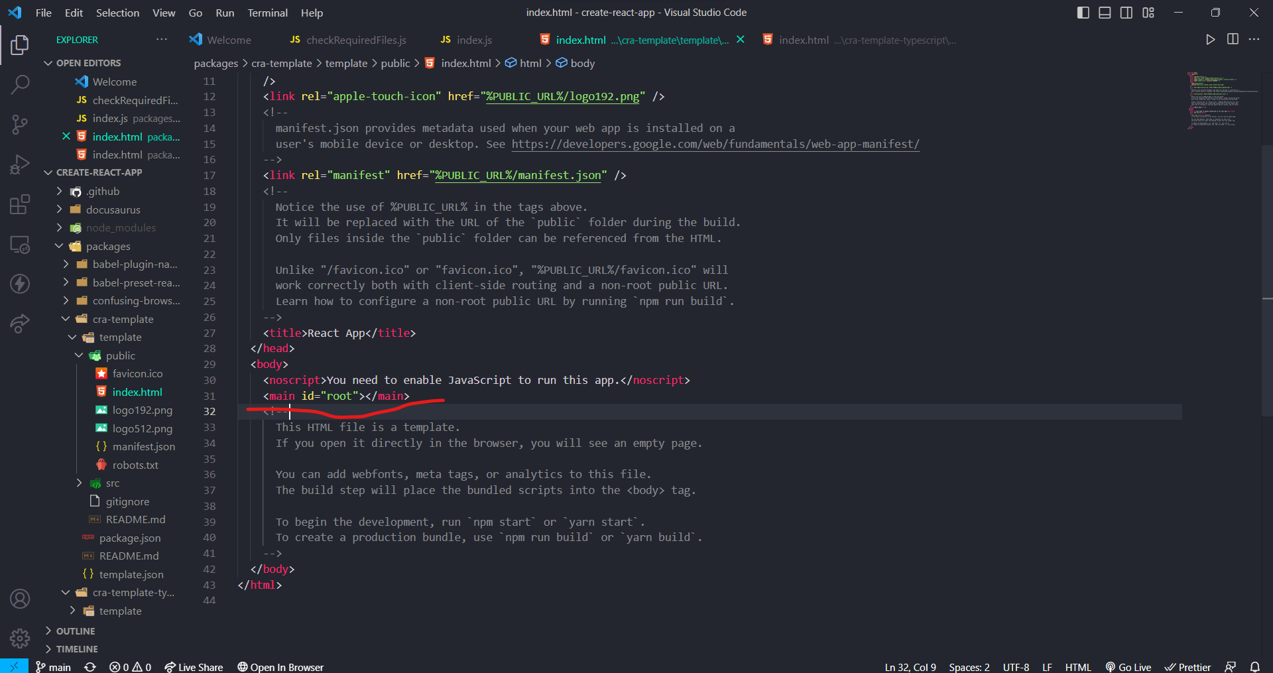This screenshot has height=673, width=1273.
Task: Open the Search view
Action: coord(19,84)
